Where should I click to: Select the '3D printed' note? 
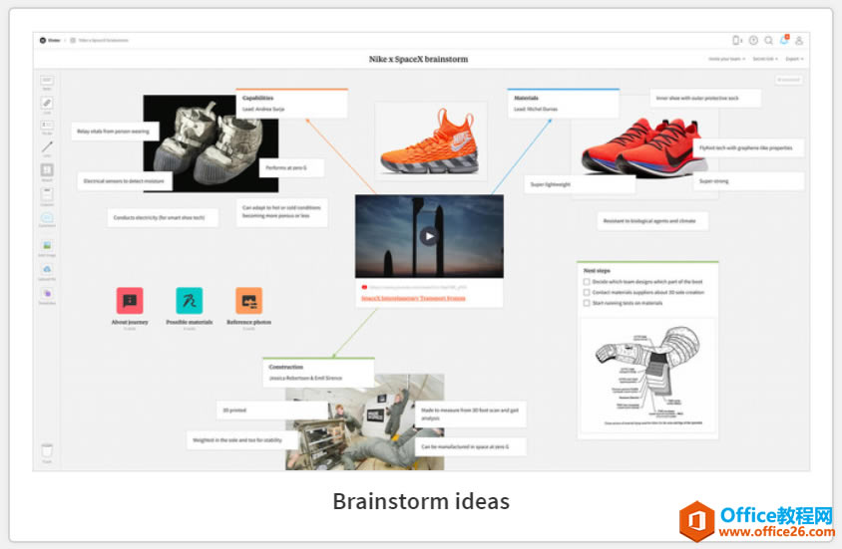click(x=272, y=411)
